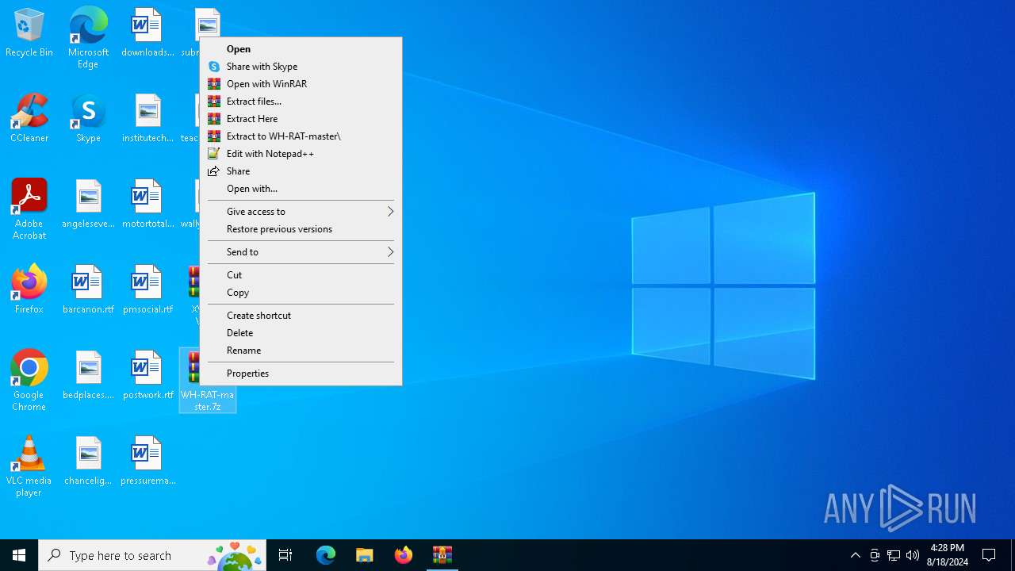Choose Extract Here option

pos(301,119)
